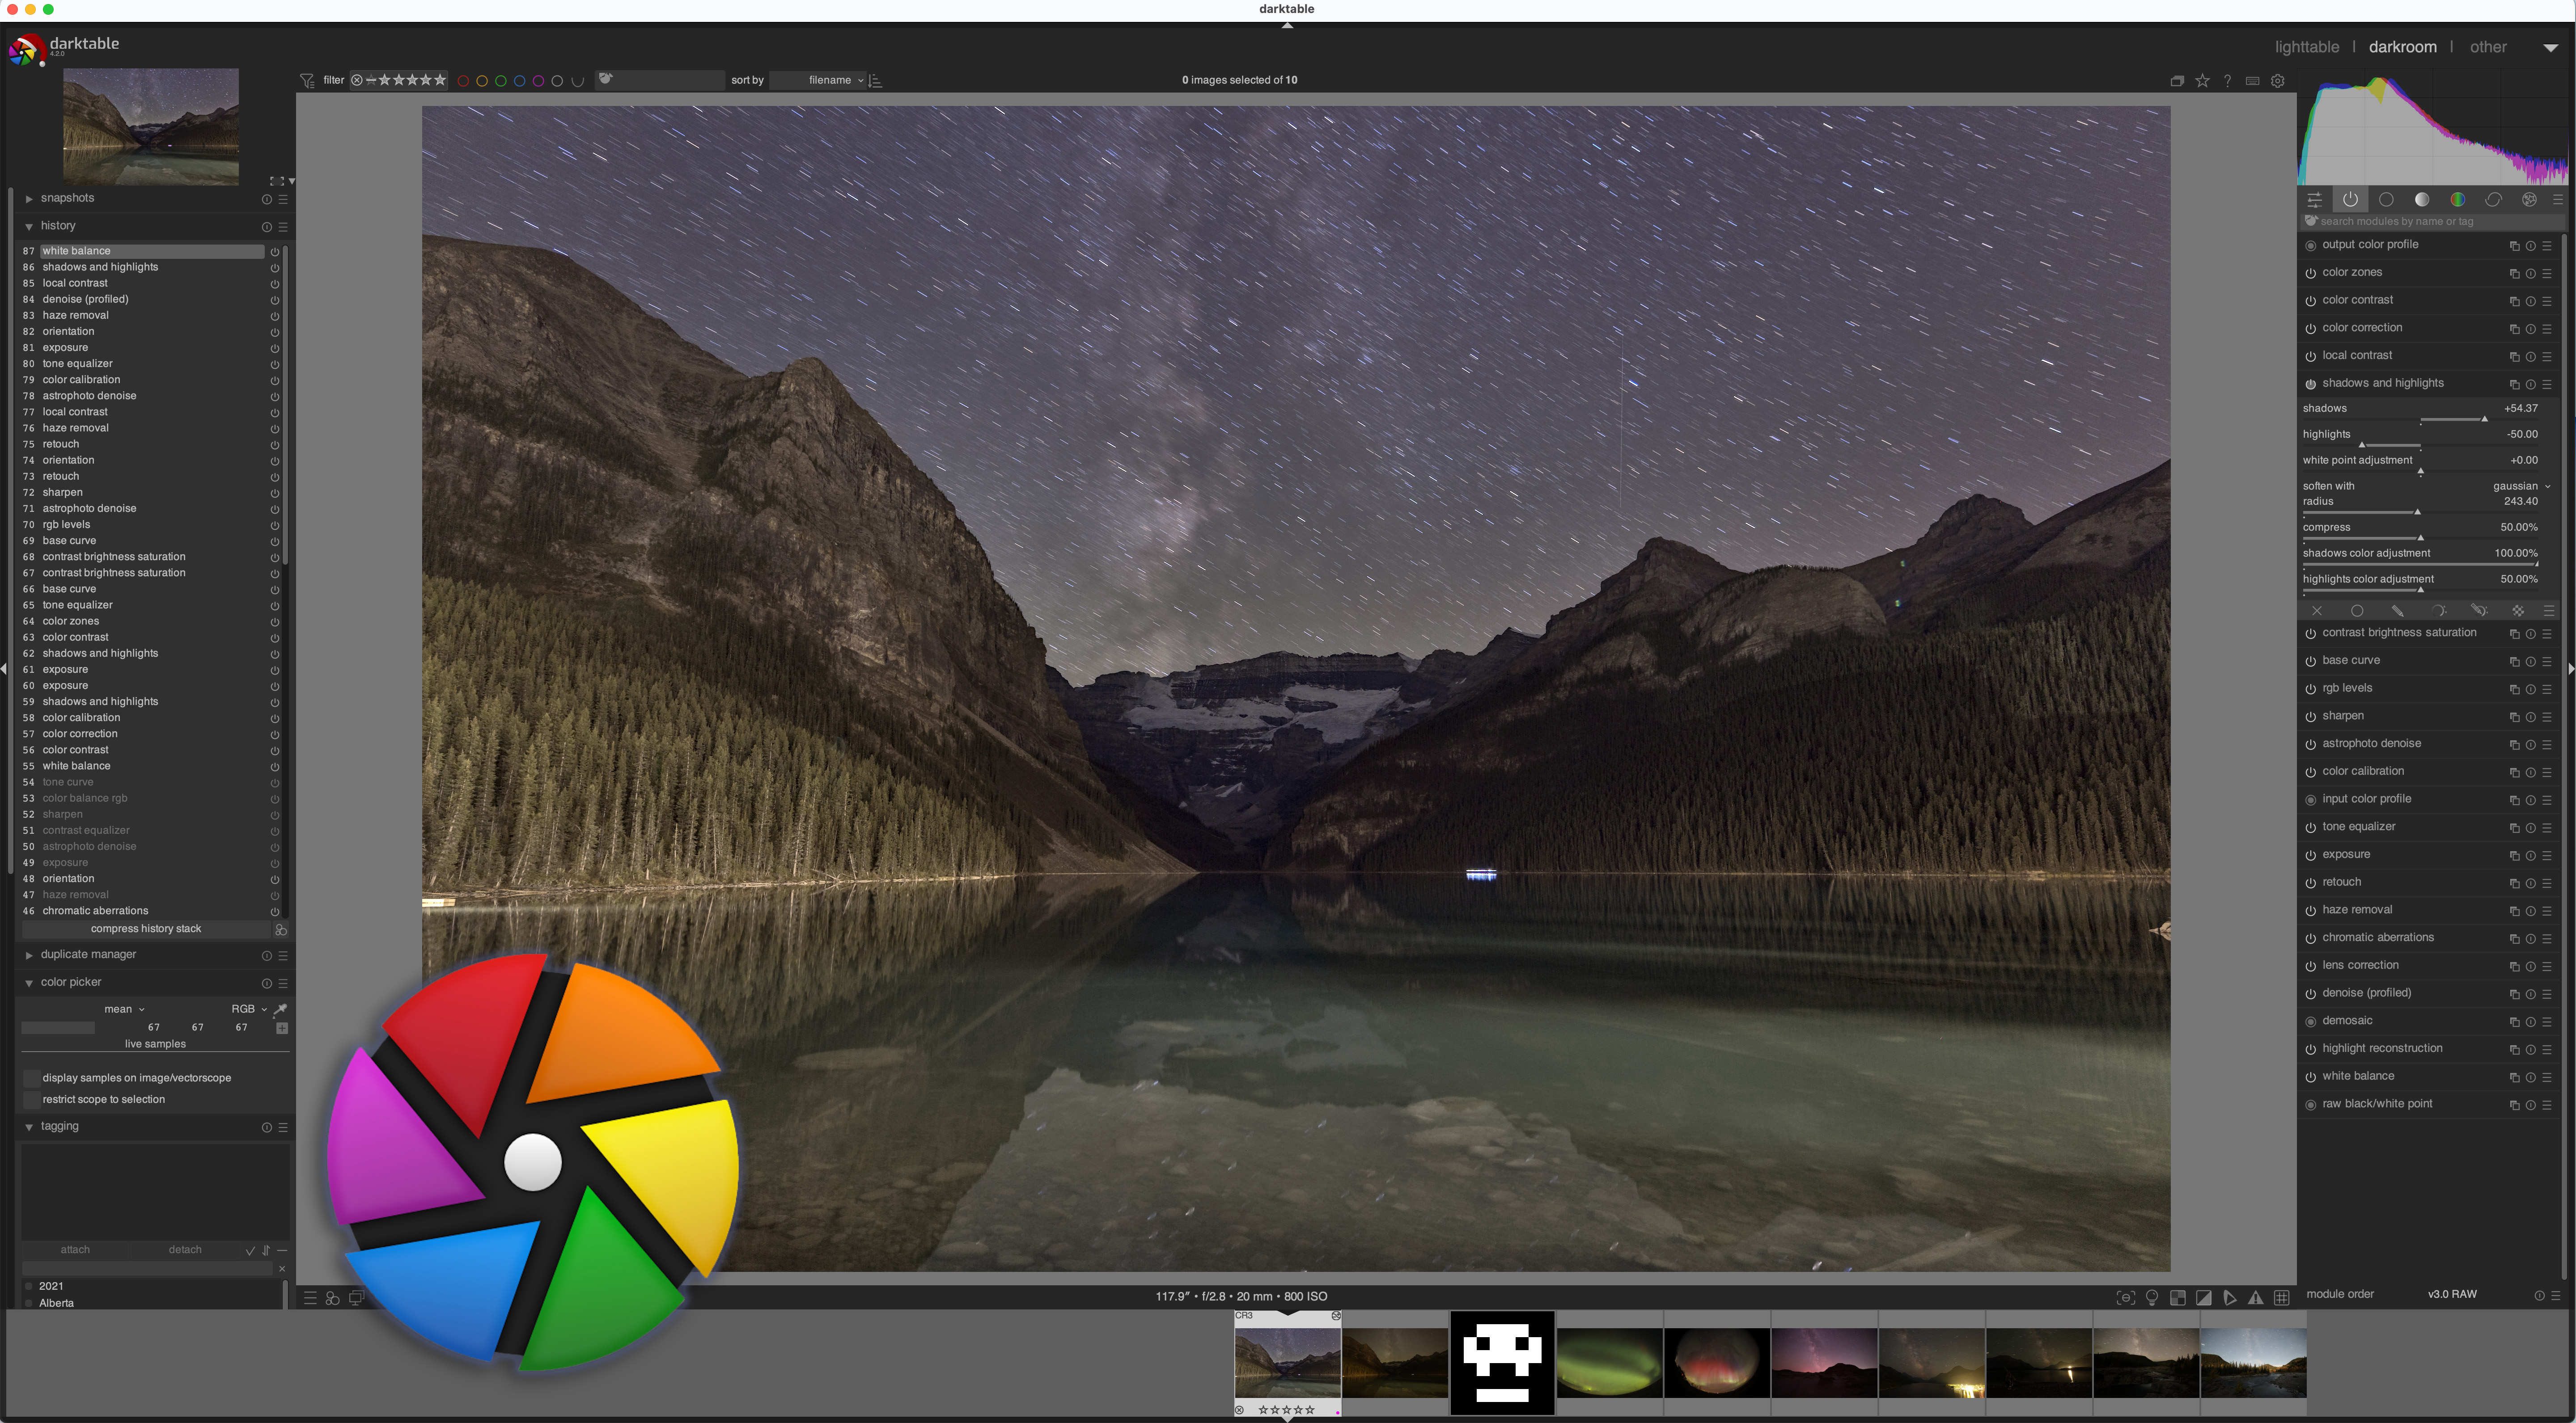Click the color picker eyedropper icon
The height and width of the screenshot is (1423, 2576).
click(281, 1009)
